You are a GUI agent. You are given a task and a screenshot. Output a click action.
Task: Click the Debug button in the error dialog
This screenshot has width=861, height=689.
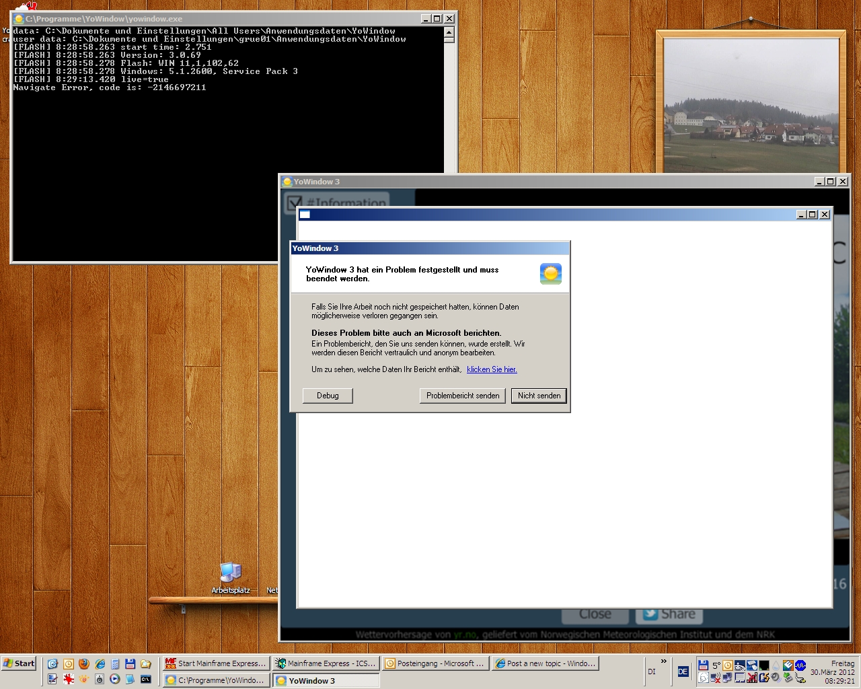pyautogui.click(x=328, y=396)
